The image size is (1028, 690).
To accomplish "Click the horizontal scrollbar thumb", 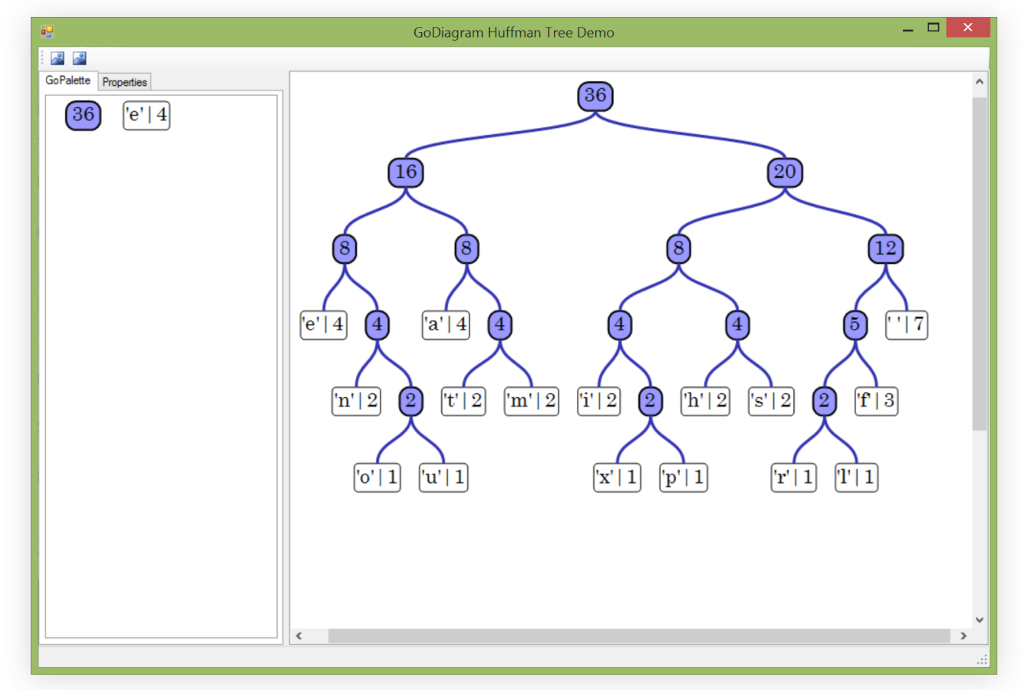I will point(638,636).
